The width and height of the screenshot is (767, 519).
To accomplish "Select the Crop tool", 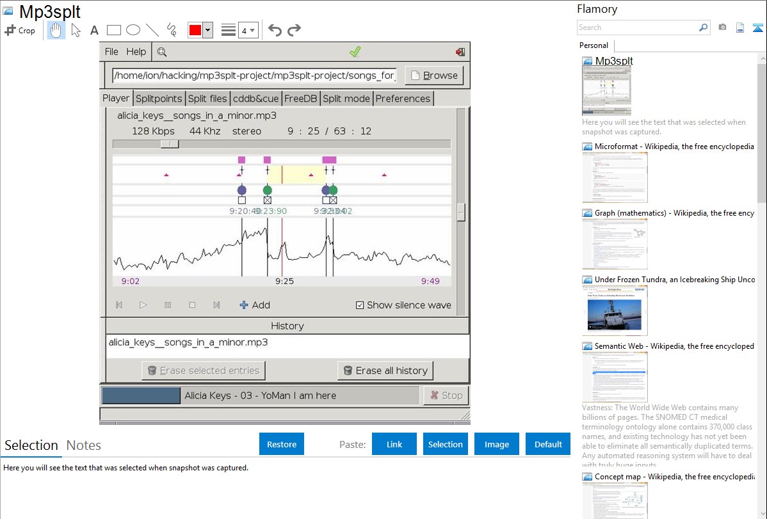I will (x=20, y=30).
